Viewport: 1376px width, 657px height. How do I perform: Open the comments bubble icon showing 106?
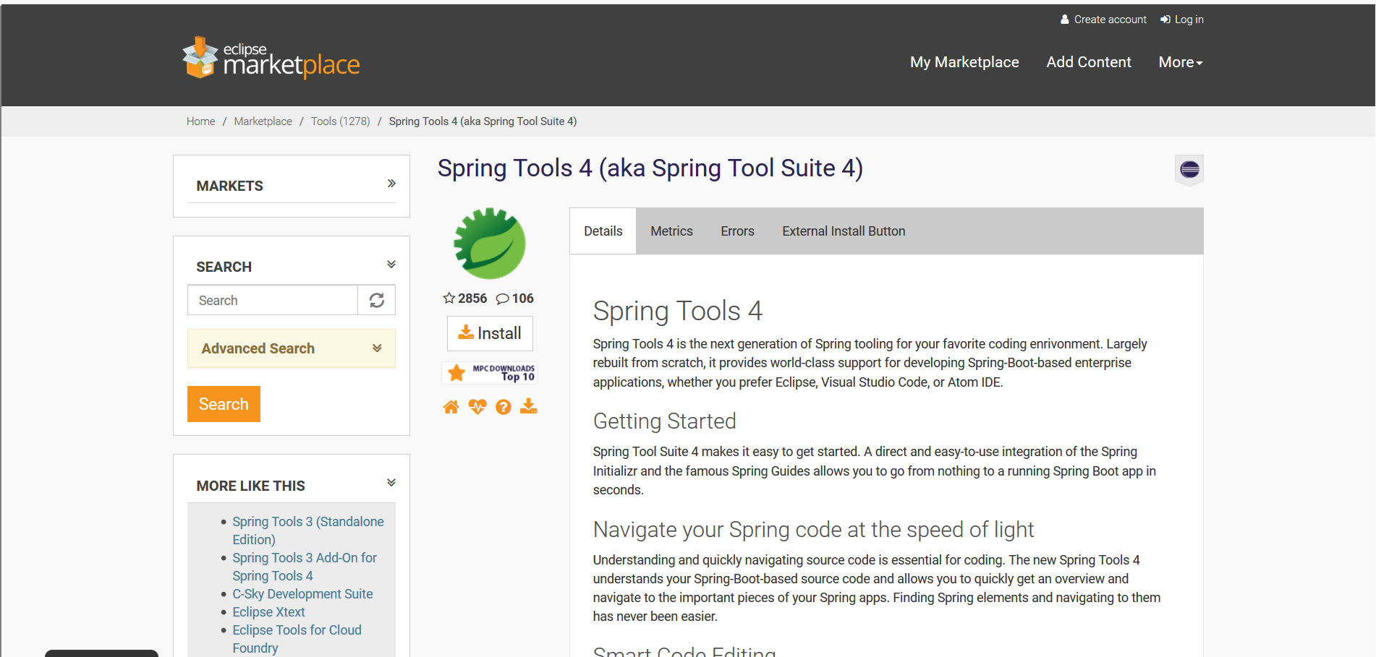[x=502, y=299]
